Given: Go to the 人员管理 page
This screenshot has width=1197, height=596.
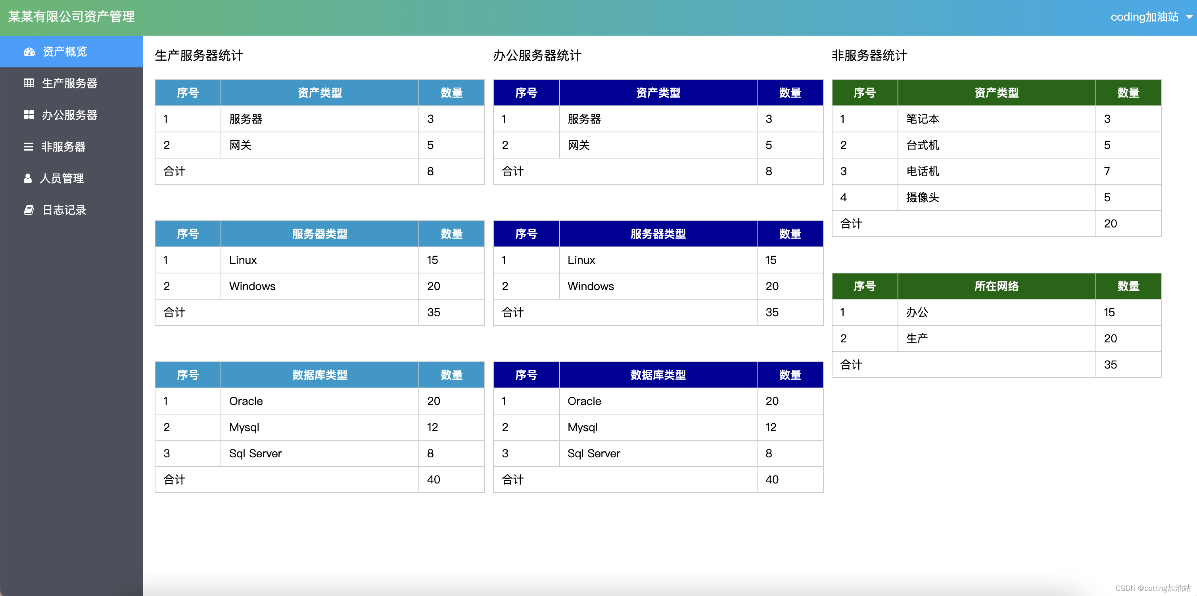Looking at the screenshot, I should 62,178.
